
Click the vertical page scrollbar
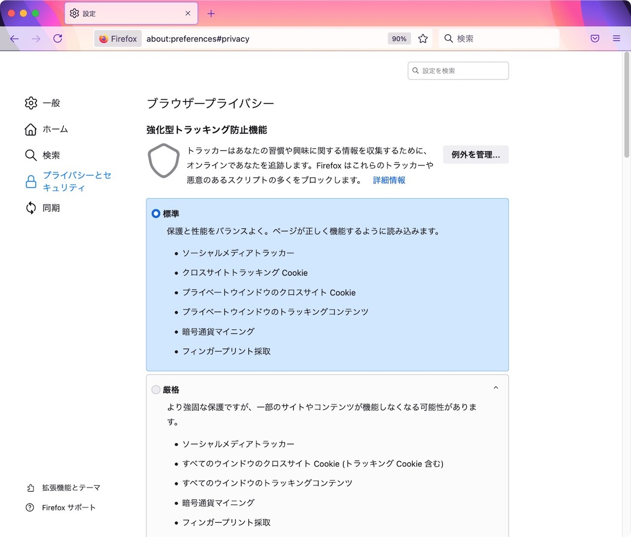(x=626, y=105)
